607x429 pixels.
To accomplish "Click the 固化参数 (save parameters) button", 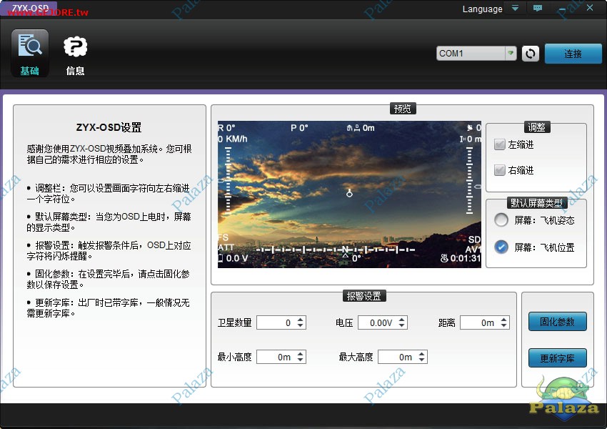I will 558,322.
